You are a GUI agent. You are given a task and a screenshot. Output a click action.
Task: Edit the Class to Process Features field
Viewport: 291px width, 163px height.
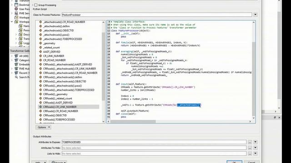click(x=157, y=14)
